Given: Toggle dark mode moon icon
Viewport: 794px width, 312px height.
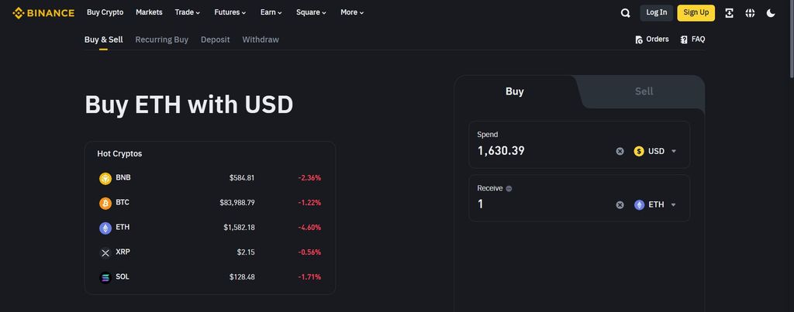Looking at the screenshot, I should 771,13.
